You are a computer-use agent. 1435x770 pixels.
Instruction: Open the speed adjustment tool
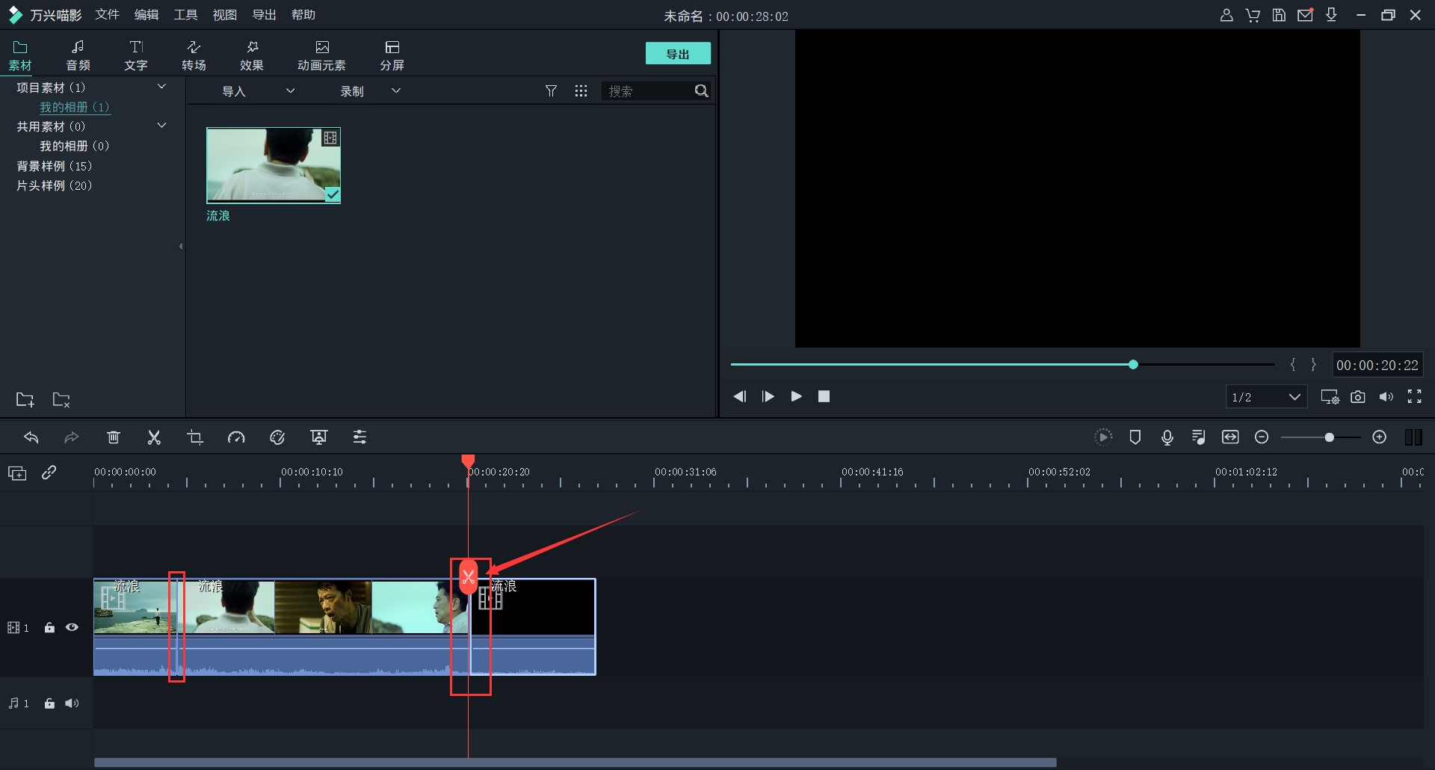236,437
